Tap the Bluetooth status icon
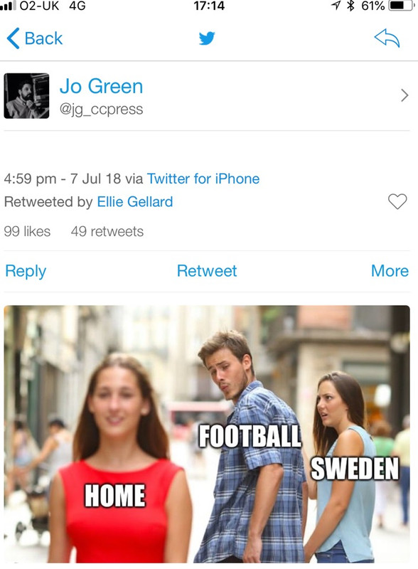418x569 pixels. [x=350, y=6]
